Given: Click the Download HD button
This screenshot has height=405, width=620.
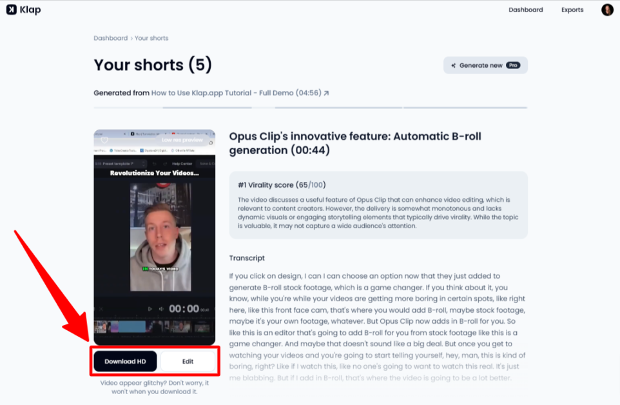Looking at the screenshot, I should [124, 361].
